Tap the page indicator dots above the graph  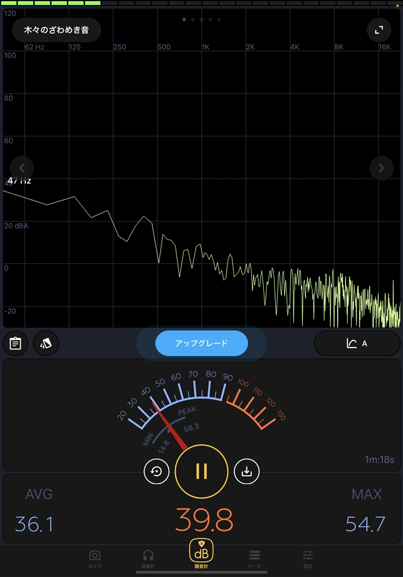[x=201, y=20]
